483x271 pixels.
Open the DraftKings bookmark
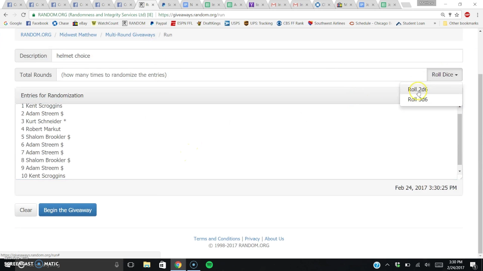tap(208, 23)
